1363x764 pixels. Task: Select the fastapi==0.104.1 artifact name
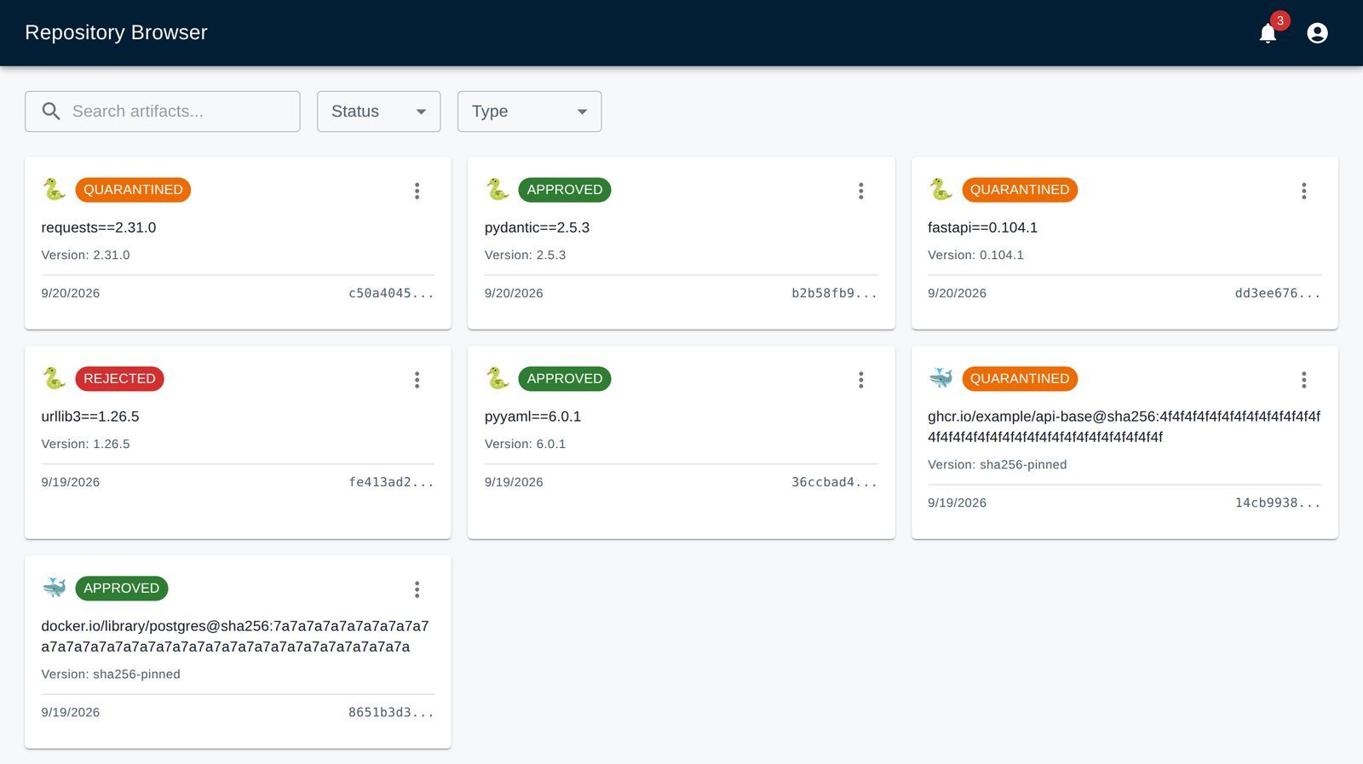pos(982,227)
